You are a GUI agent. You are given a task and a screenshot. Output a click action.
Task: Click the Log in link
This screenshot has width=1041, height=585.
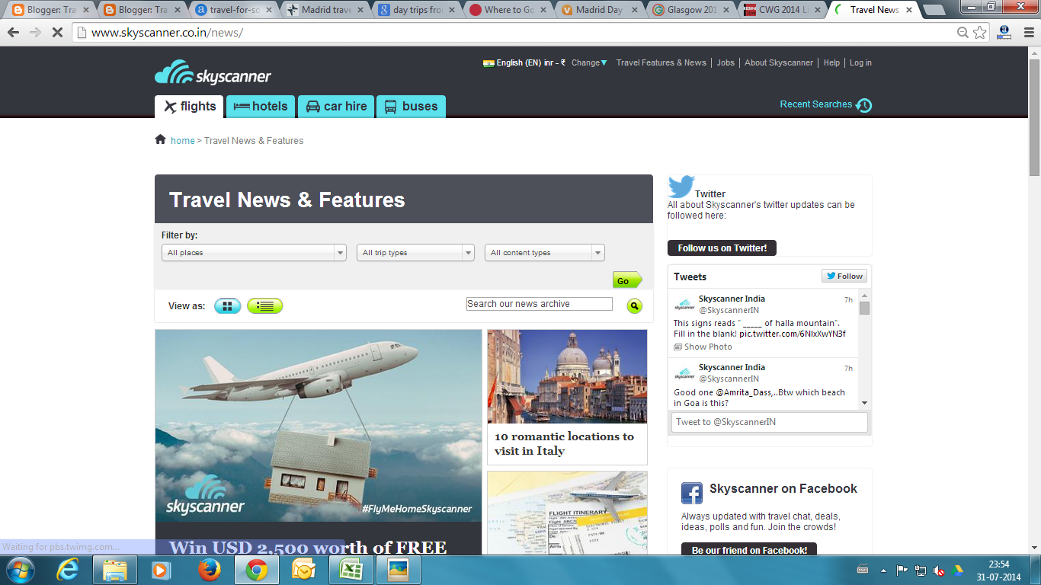[860, 63]
